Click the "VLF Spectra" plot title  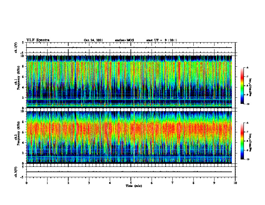(x=38, y=40)
